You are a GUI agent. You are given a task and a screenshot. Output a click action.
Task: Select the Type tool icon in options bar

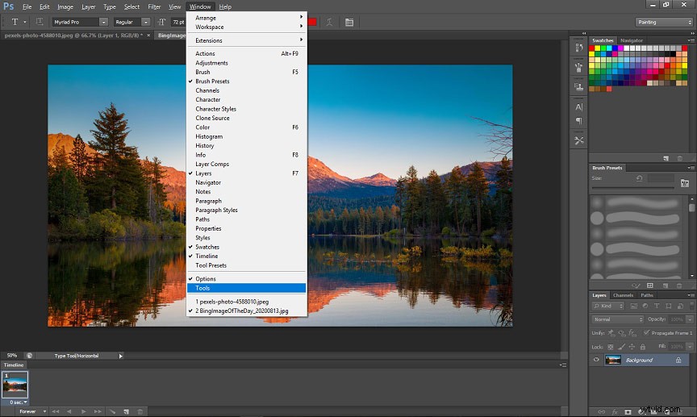pyautogui.click(x=15, y=22)
